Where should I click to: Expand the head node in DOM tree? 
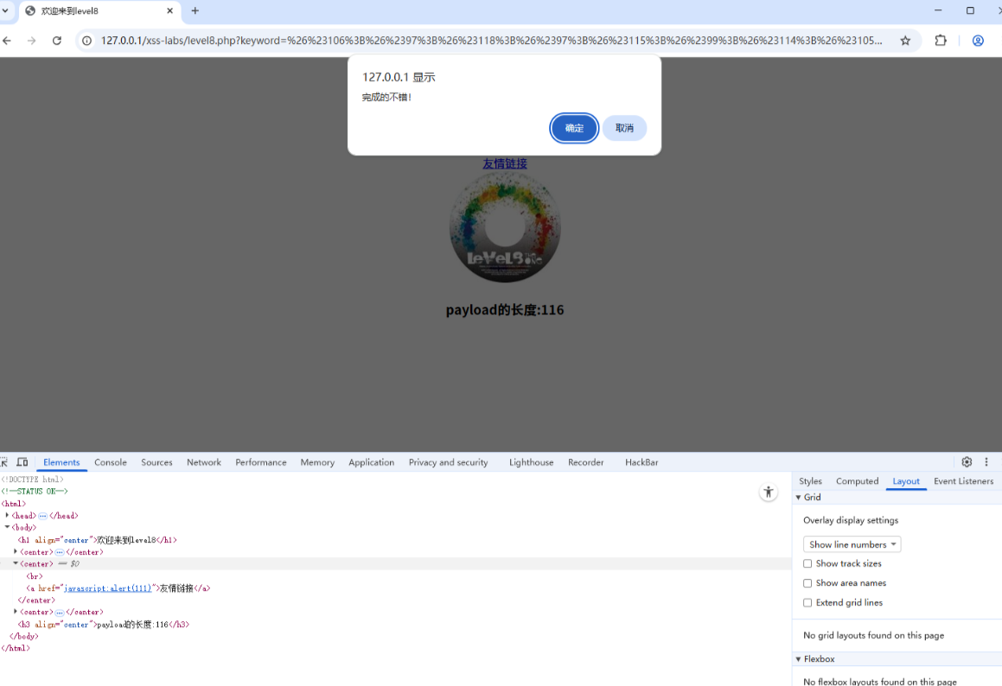[x=8, y=515]
